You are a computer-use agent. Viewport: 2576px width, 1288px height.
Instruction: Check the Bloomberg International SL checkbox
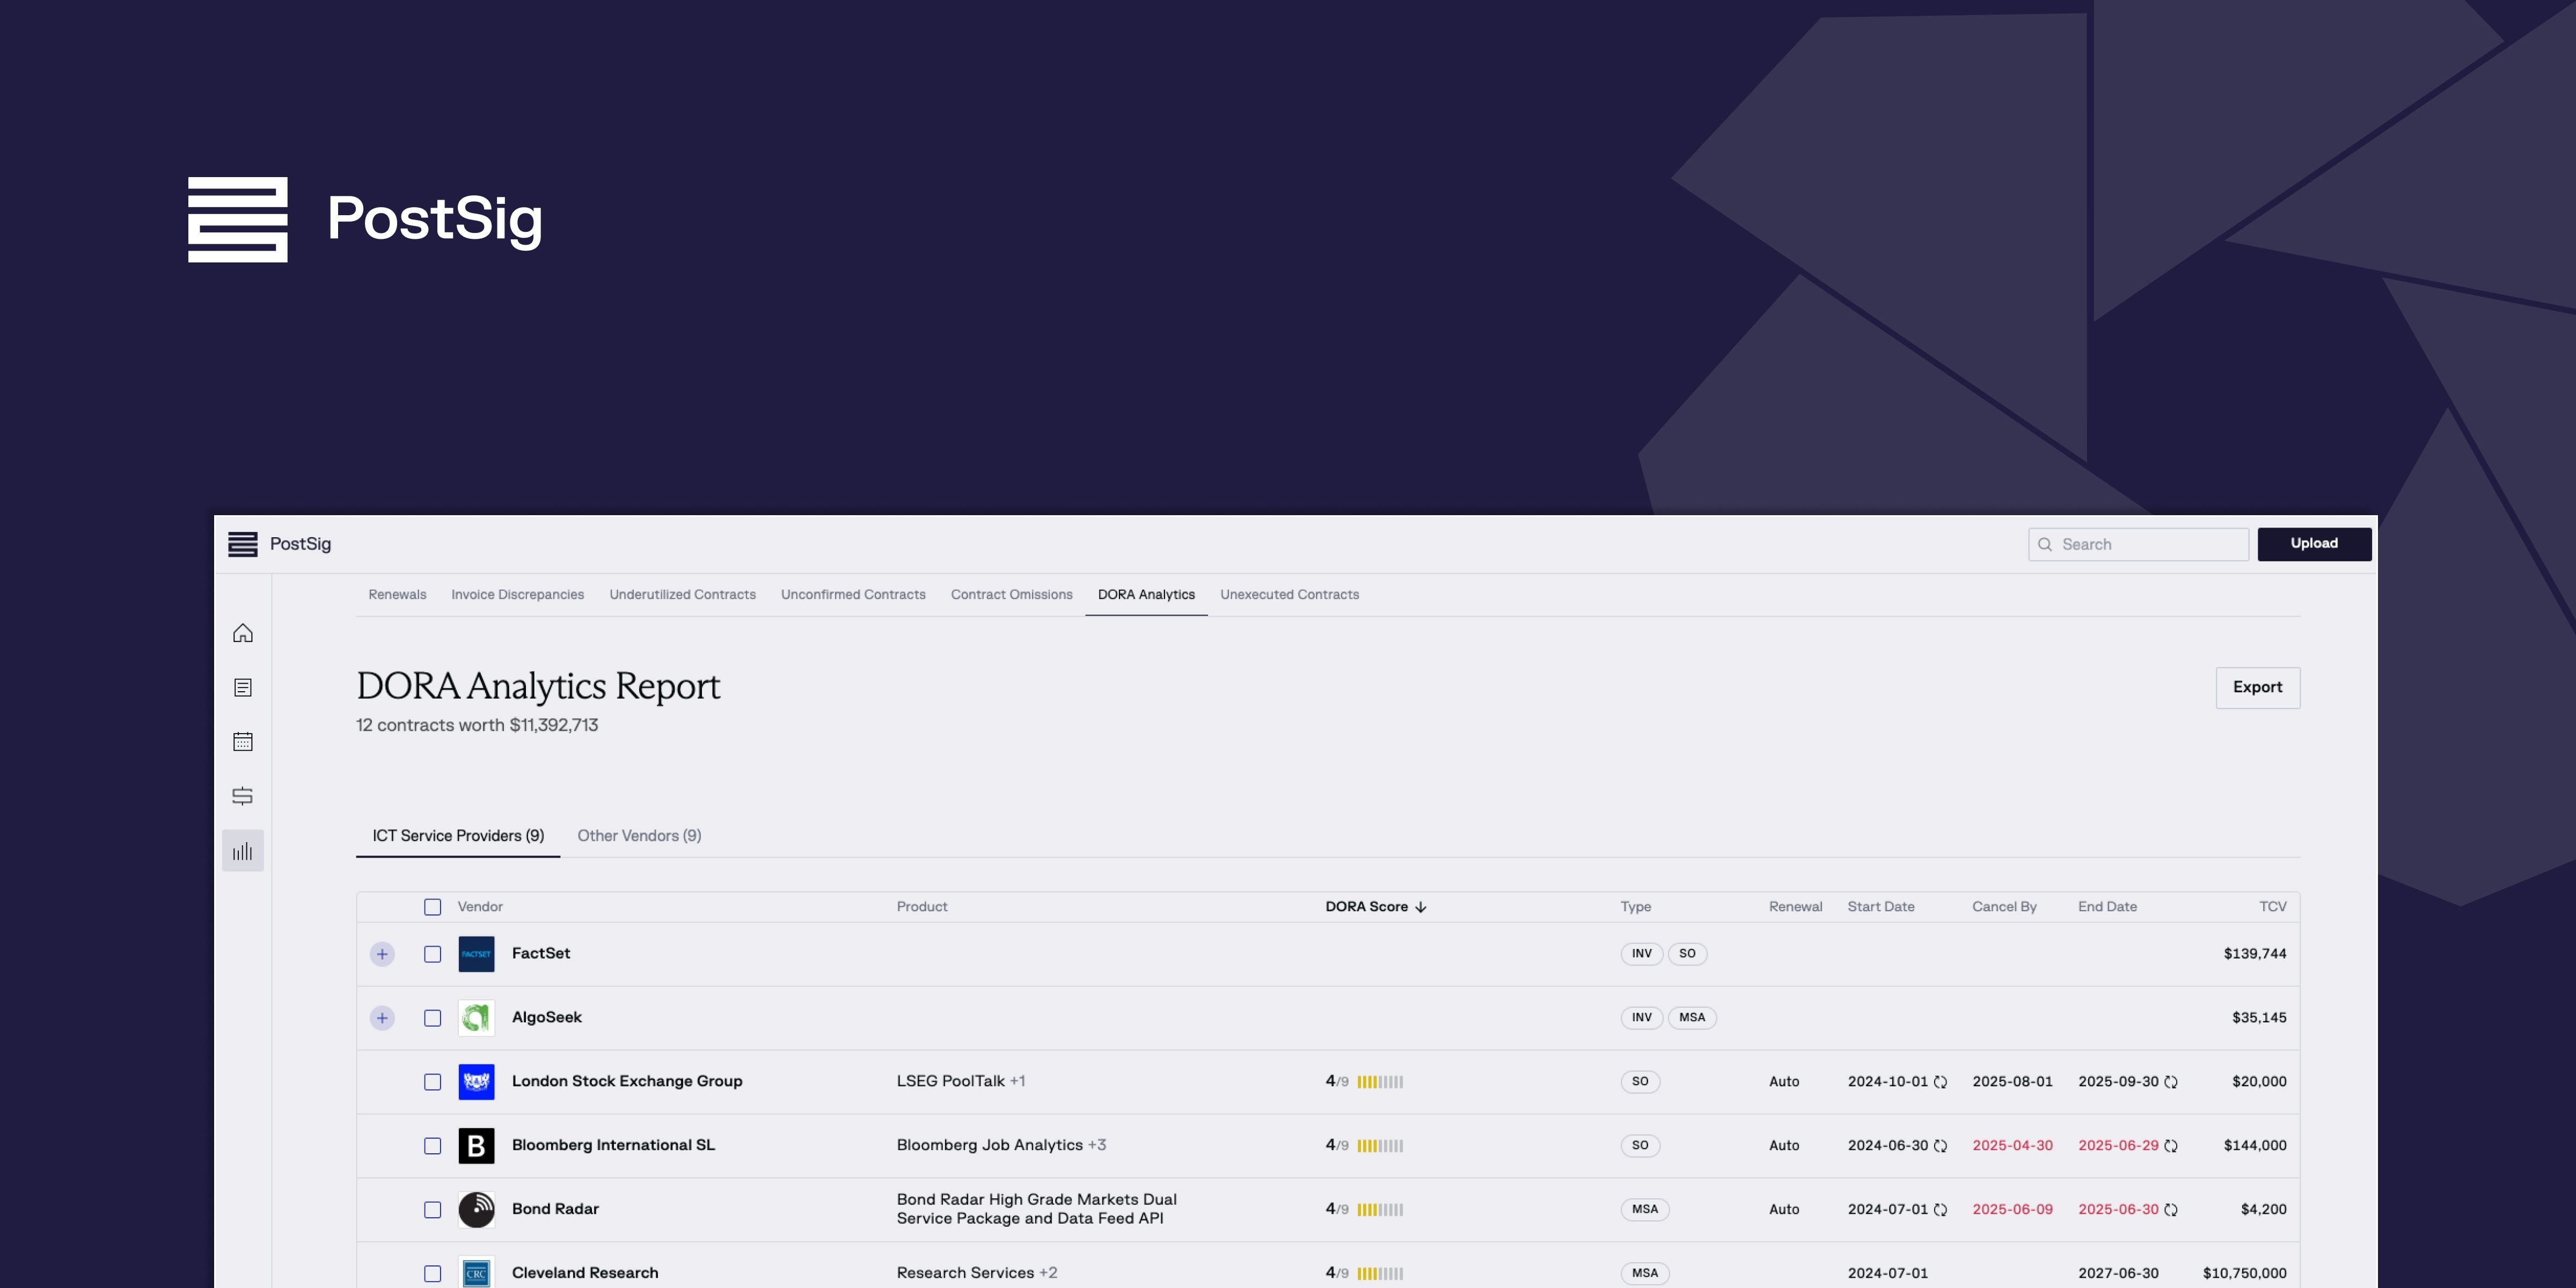coord(432,1146)
